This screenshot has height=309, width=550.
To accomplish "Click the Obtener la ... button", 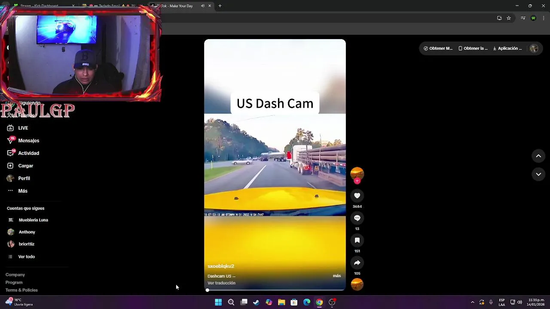I will click(473, 48).
